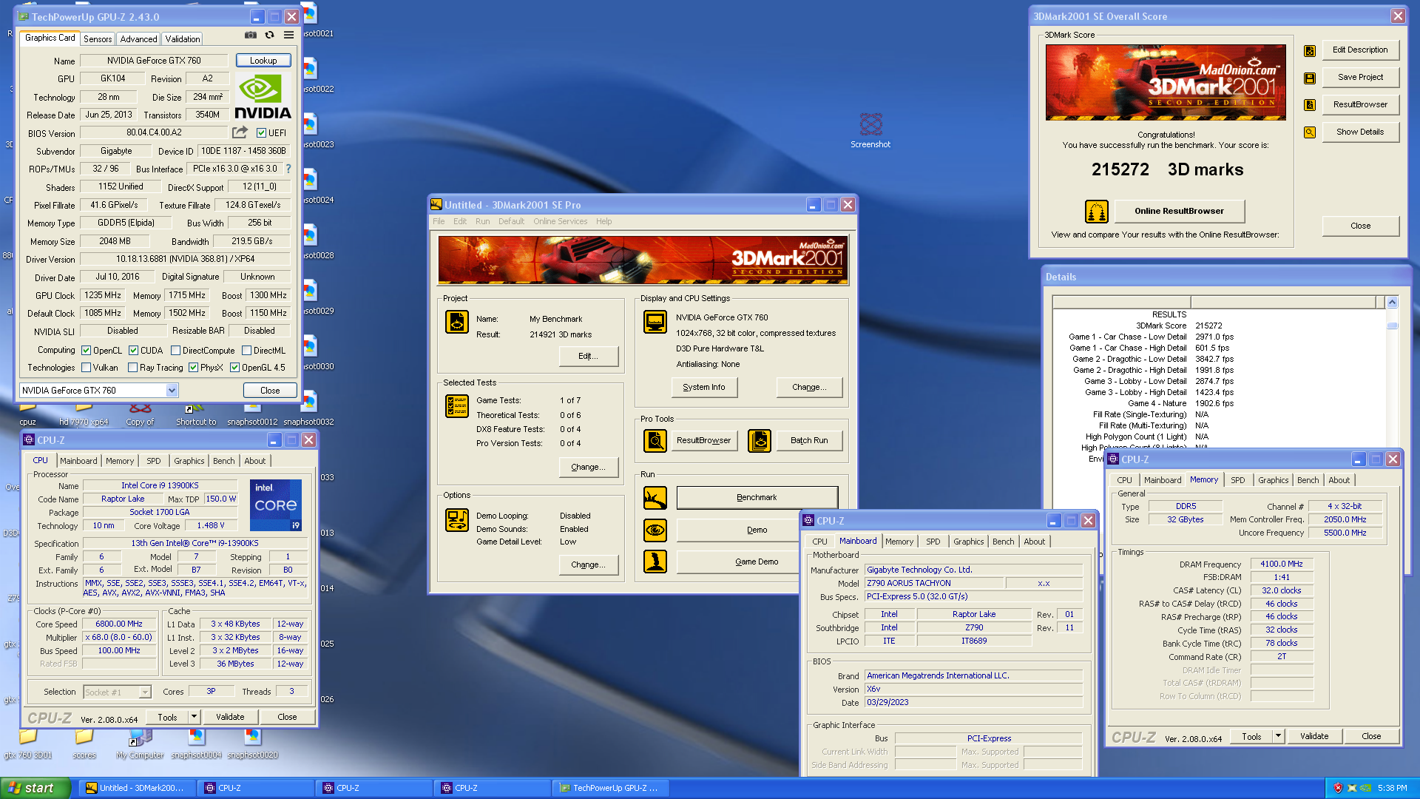
Task: Click the Show Details magnifier icon
Action: pyautogui.click(x=1310, y=132)
